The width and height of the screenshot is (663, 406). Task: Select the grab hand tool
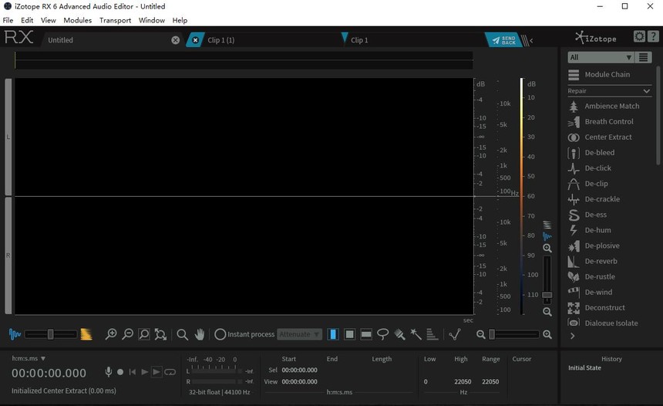coord(200,334)
